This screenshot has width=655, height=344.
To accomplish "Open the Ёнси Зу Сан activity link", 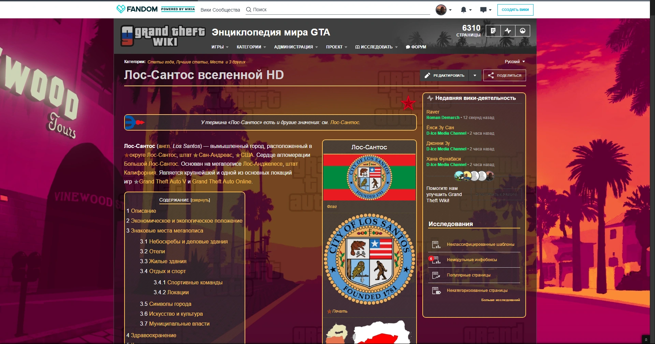I will (440, 128).
